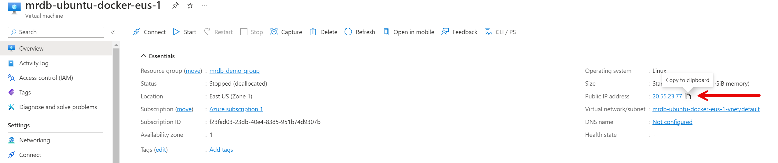Copy the public IP address to clipboard
The height and width of the screenshot is (163, 778).
click(688, 96)
